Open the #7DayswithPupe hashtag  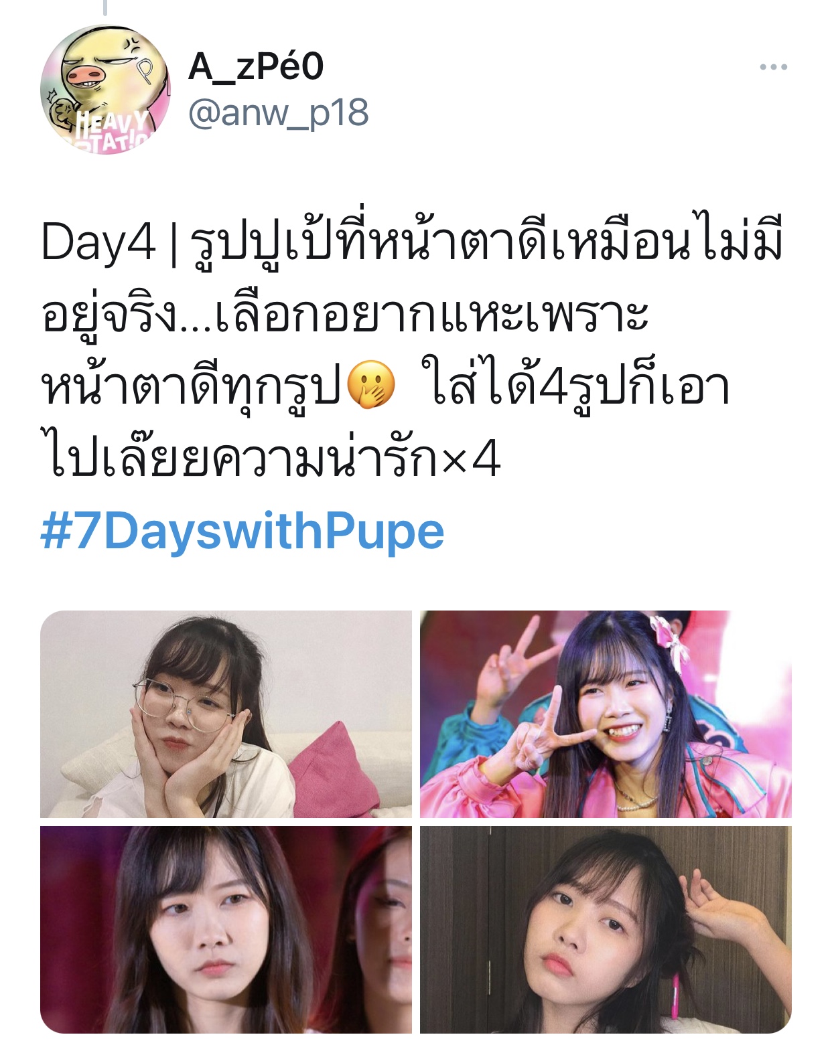pyautogui.click(x=242, y=532)
